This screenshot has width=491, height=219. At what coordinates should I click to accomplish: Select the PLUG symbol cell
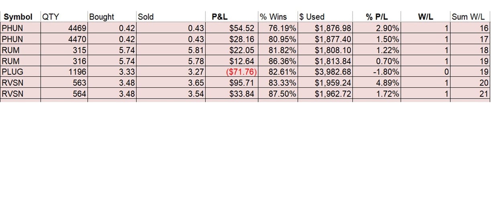point(12,72)
